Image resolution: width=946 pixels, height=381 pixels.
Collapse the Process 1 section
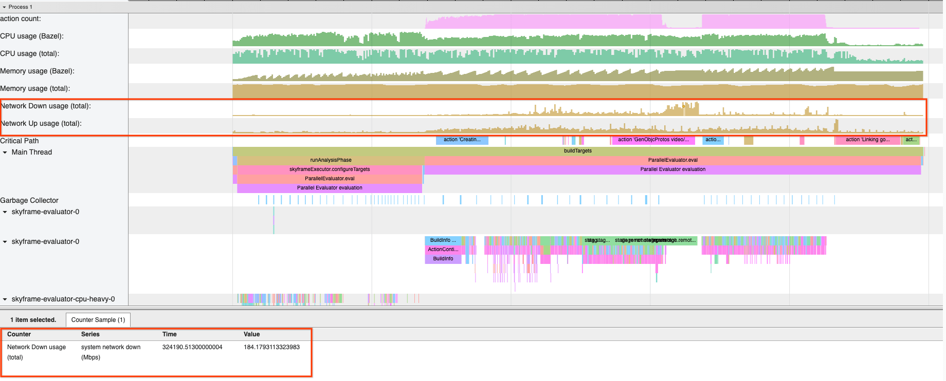(5, 7)
